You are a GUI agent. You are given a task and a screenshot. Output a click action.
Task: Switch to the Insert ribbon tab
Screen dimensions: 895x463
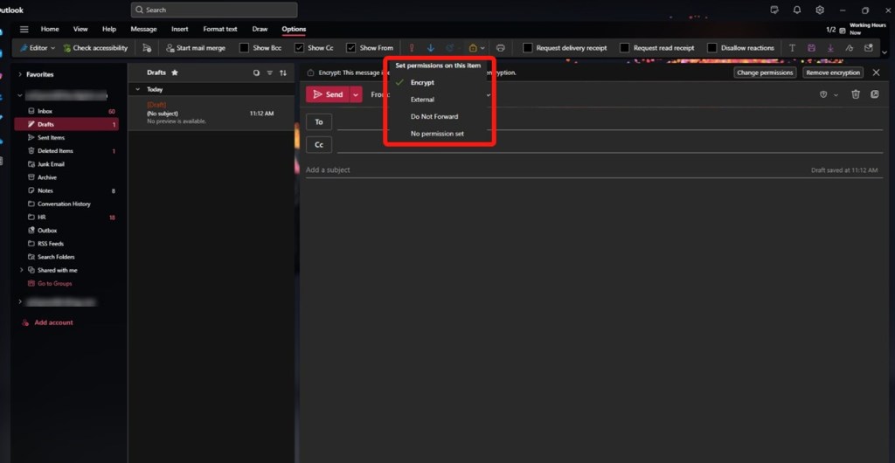click(179, 29)
